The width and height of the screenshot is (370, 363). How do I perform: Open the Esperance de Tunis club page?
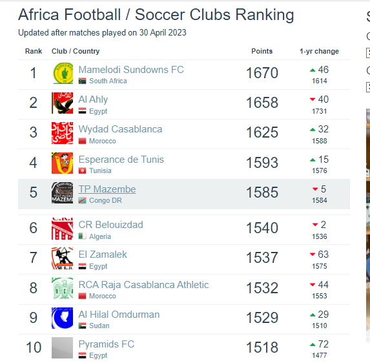tap(121, 160)
